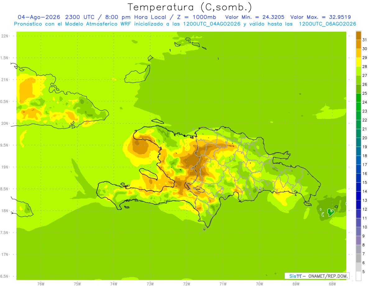Screen dimensions: 373x288
Task: Pick the lime swatch between 27 and 28
Action: (x=358, y=71)
